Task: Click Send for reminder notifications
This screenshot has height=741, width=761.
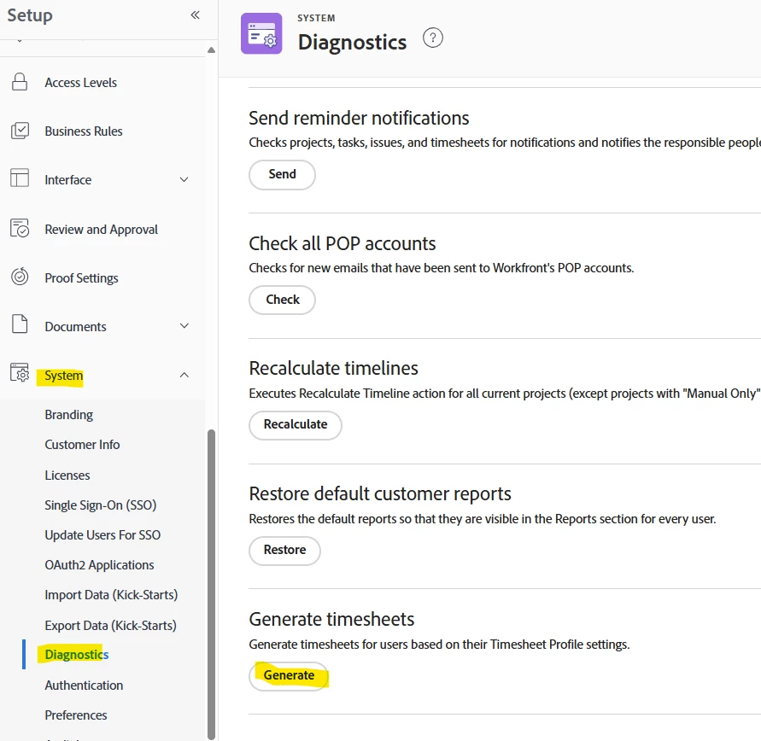Action: 282,174
